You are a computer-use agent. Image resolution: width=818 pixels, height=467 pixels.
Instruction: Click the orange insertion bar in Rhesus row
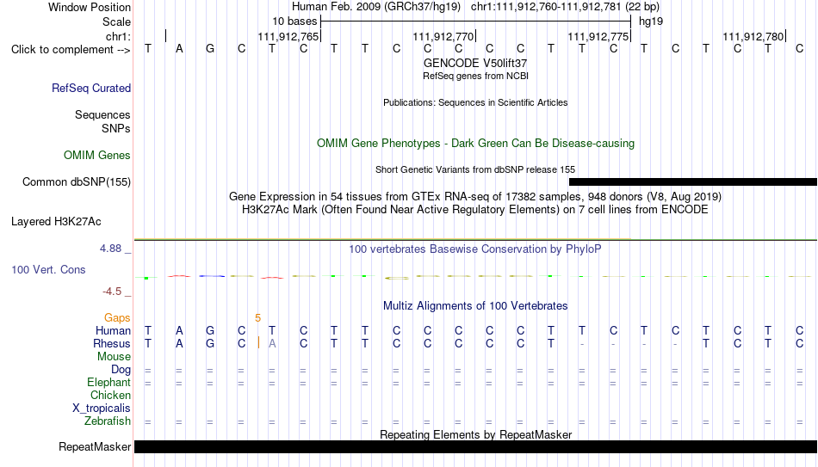tap(259, 343)
